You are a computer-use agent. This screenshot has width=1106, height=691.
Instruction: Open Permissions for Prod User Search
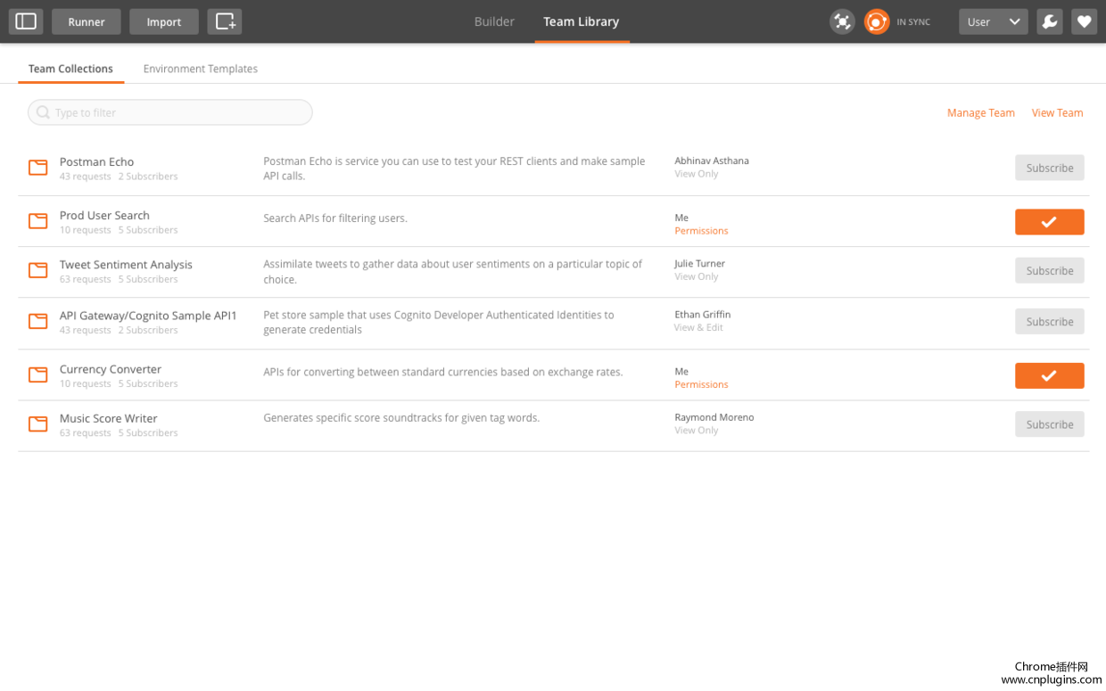coord(701,231)
